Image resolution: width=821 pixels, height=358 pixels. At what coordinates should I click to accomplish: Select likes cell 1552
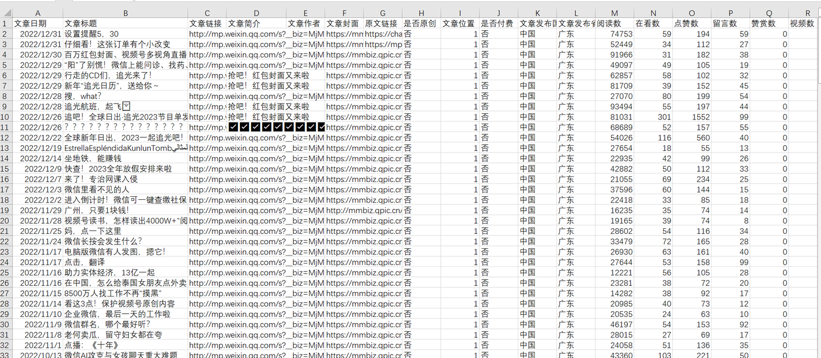tap(692, 117)
